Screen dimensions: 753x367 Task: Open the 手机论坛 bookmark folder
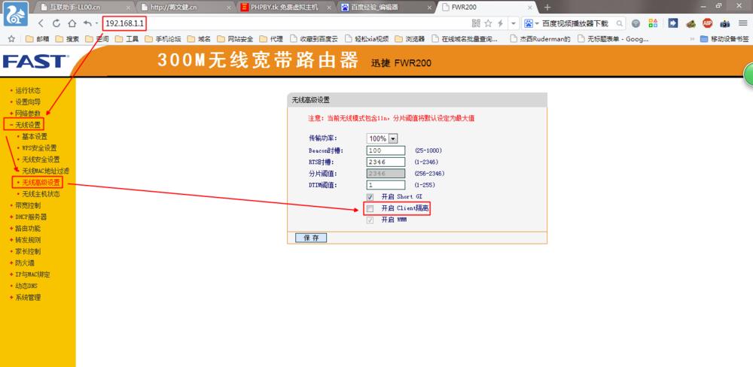pyautogui.click(x=163, y=39)
